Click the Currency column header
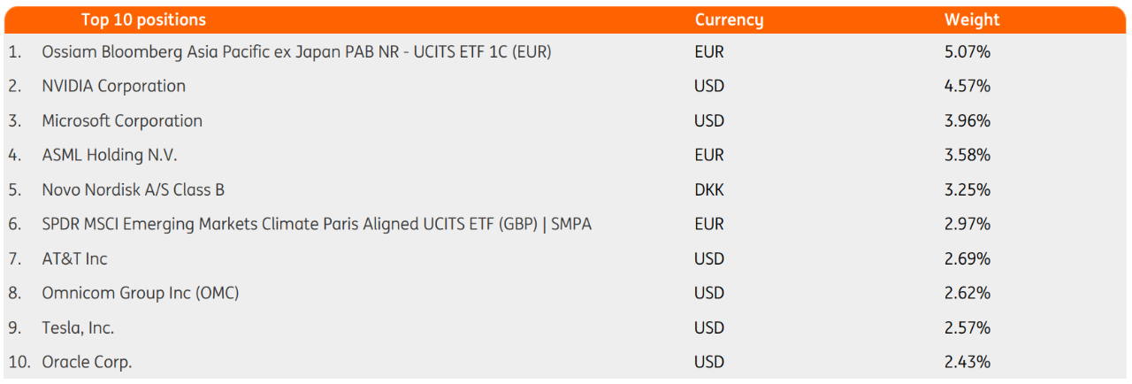1132x384 pixels. pos(729,19)
